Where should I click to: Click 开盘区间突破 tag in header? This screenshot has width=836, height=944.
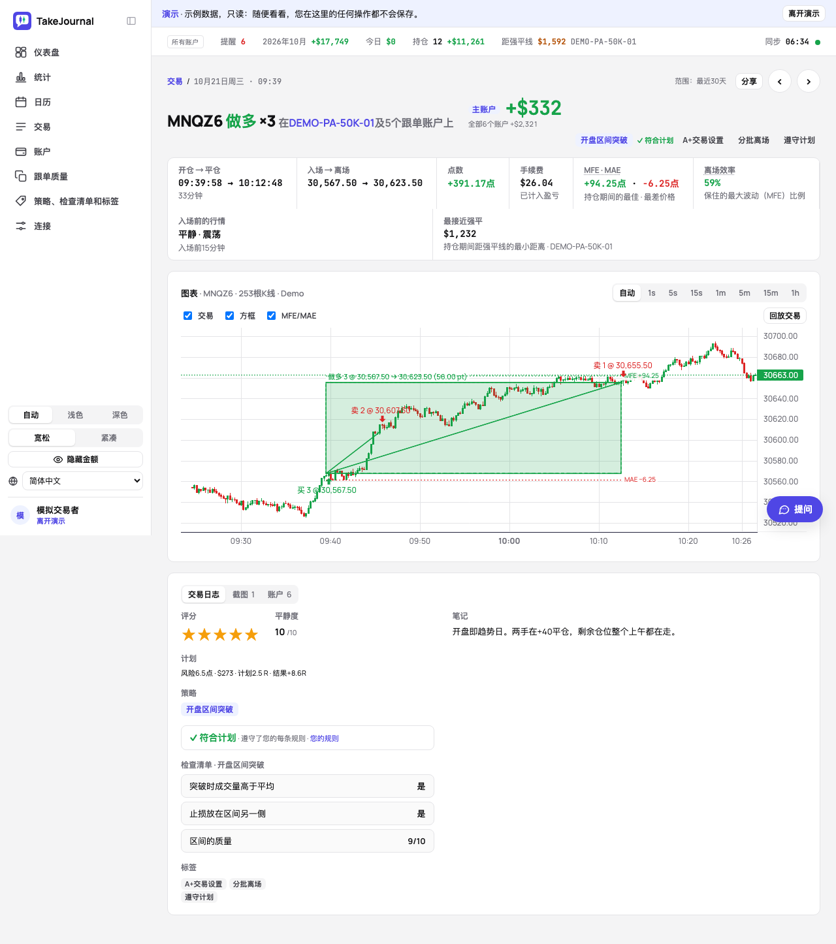[x=604, y=140]
